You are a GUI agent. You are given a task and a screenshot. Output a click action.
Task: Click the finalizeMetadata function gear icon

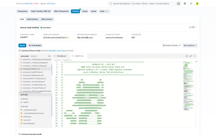22,124
